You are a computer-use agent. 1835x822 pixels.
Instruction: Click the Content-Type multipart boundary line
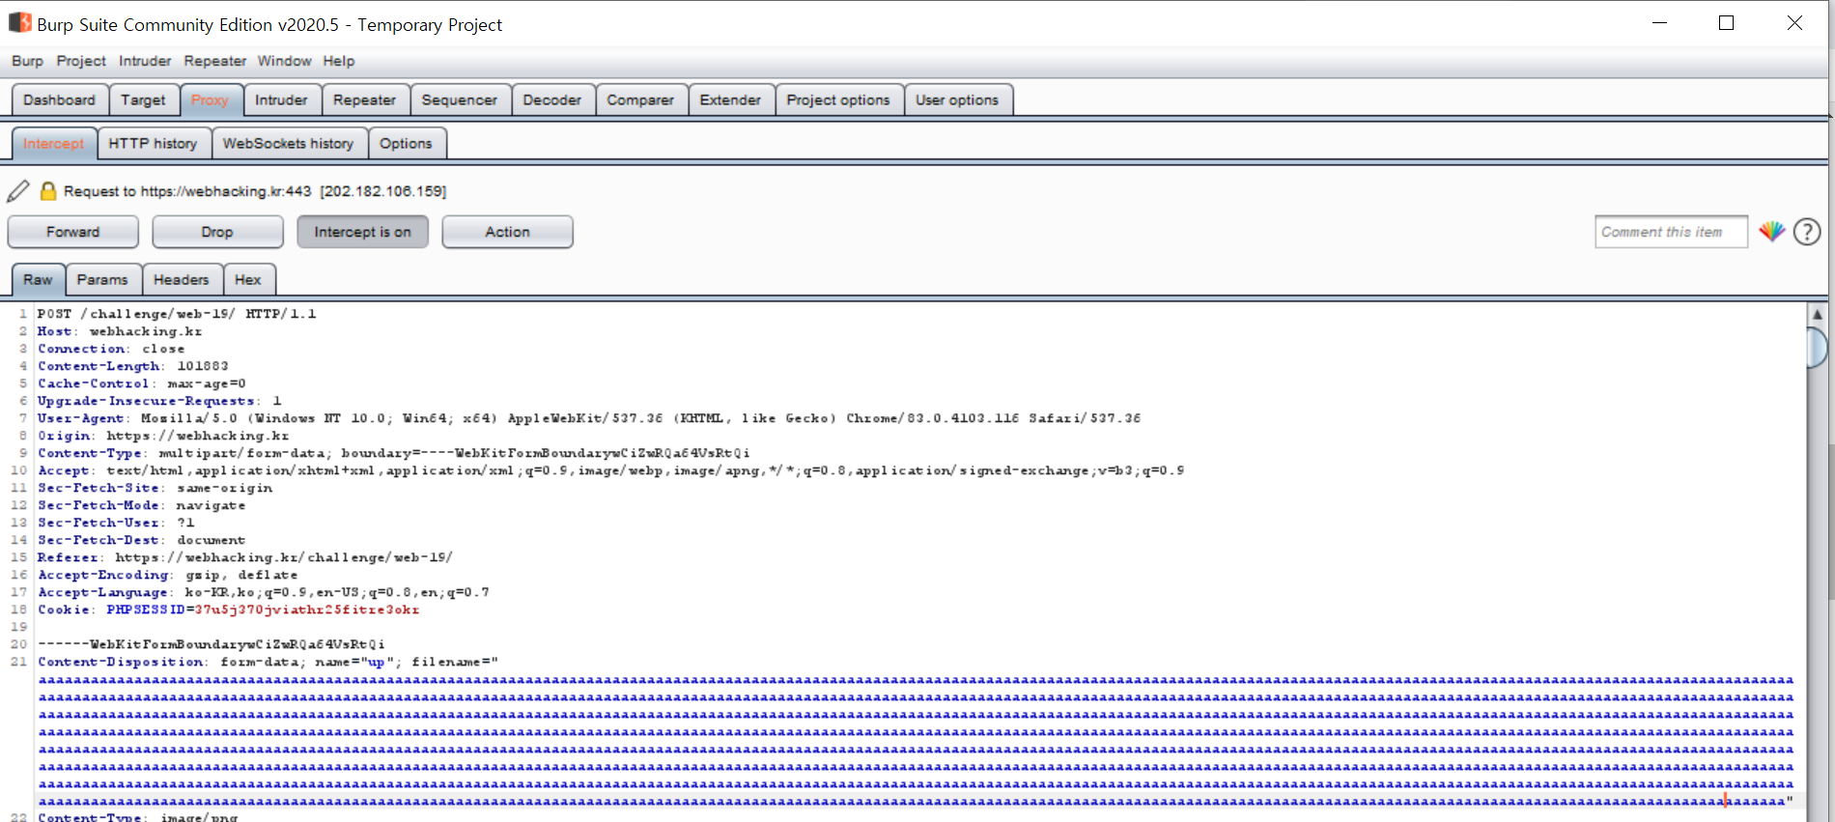(394, 453)
